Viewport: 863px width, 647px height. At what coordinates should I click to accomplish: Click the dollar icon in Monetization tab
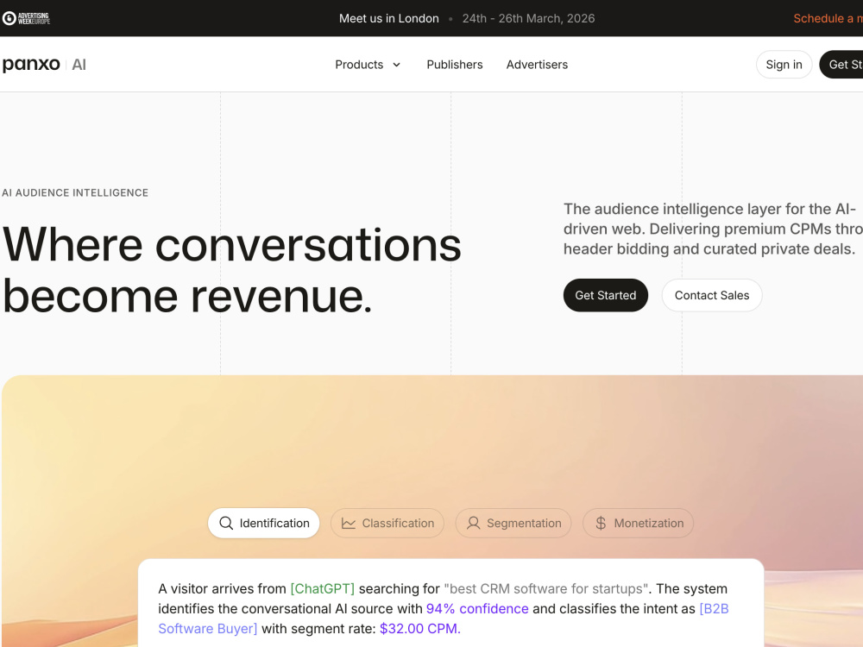click(601, 524)
